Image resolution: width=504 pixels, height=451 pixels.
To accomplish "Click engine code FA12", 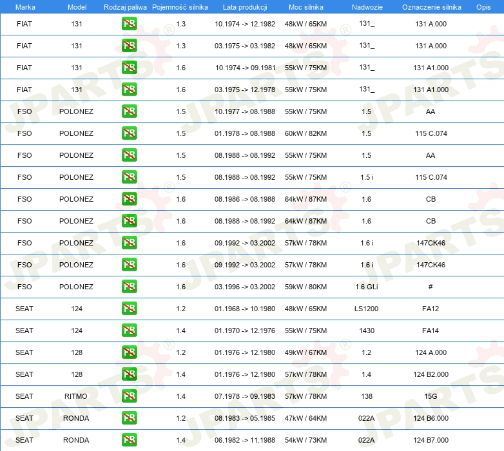I will (x=431, y=309).
